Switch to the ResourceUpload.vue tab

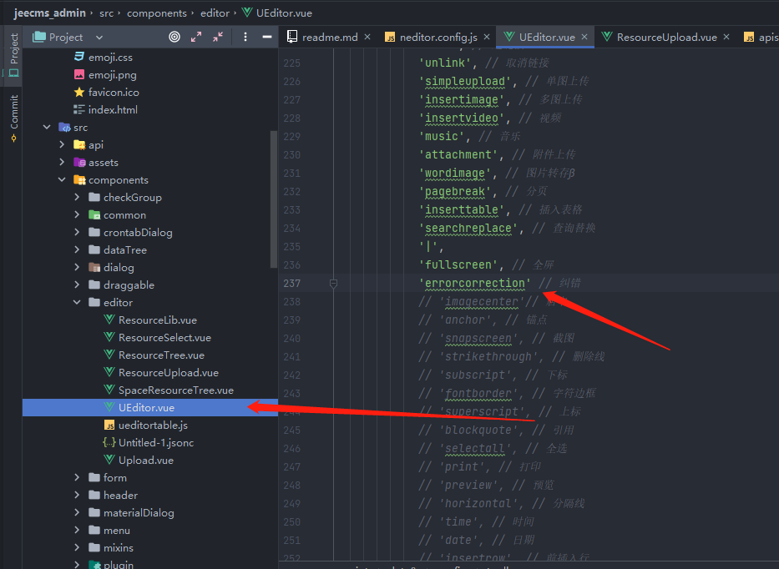(x=665, y=38)
